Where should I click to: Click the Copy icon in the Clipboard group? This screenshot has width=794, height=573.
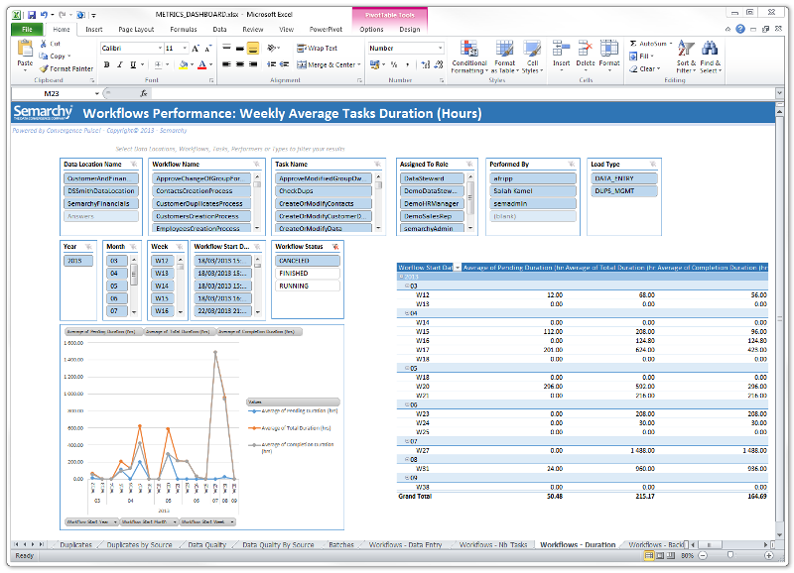click(44, 57)
